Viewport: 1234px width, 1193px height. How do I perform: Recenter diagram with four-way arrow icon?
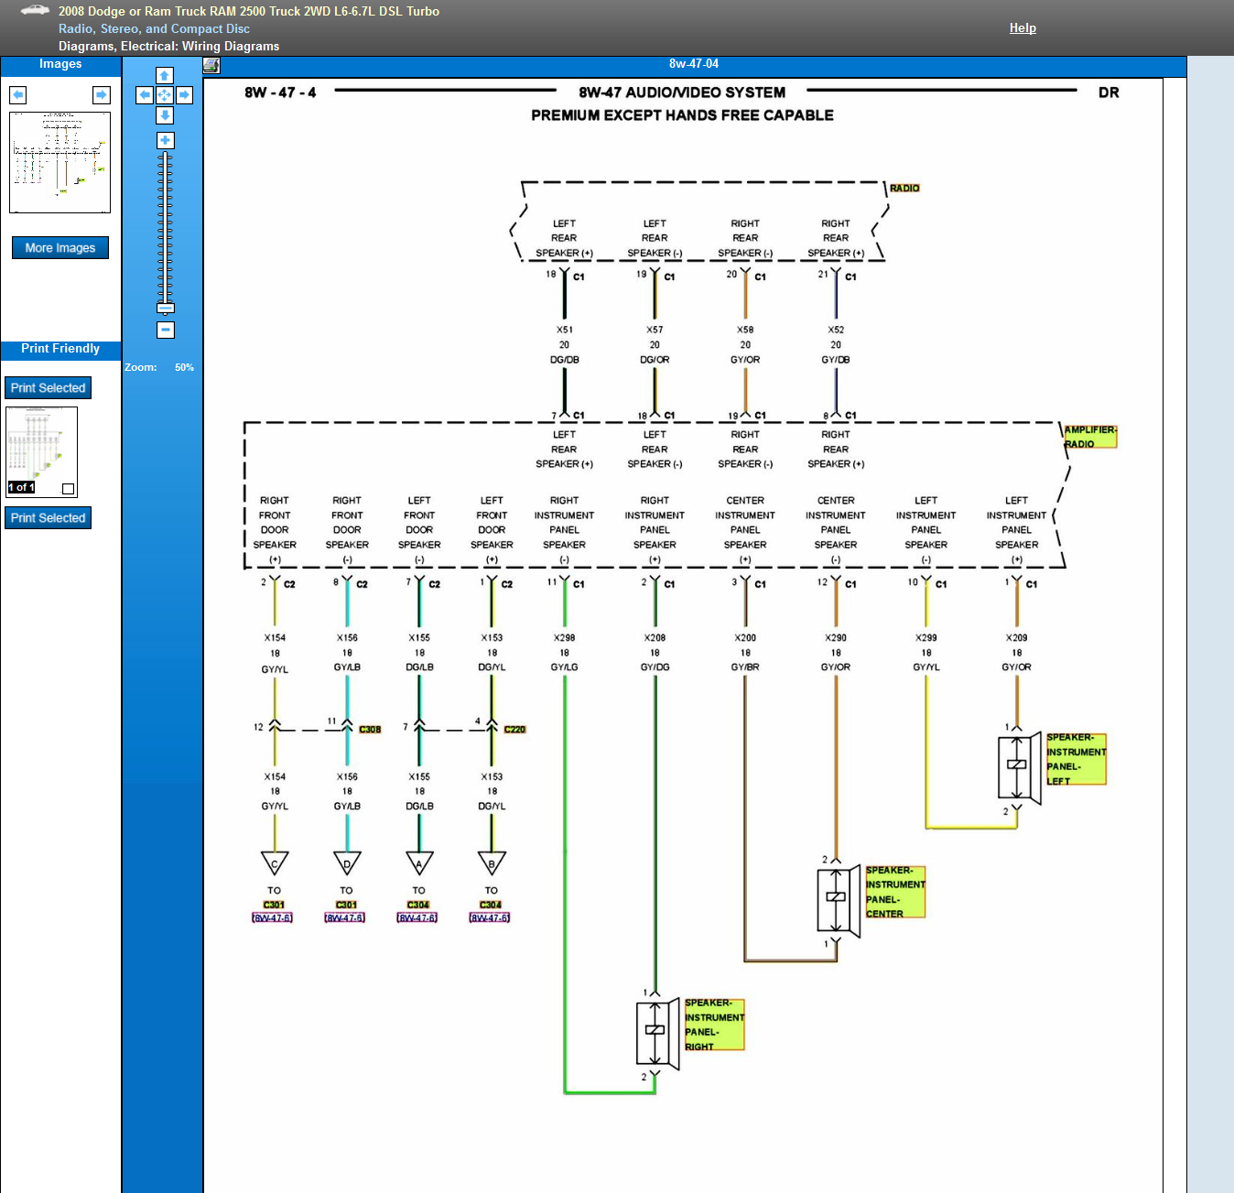pos(165,95)
